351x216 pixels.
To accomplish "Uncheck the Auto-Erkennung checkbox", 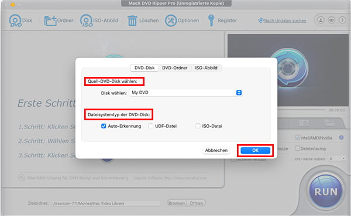I will coord(104,126).
